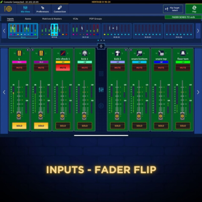The width and height of the screenshot is (202, 202).
Task: Solo the snare top channel
Action: point(161,125)
